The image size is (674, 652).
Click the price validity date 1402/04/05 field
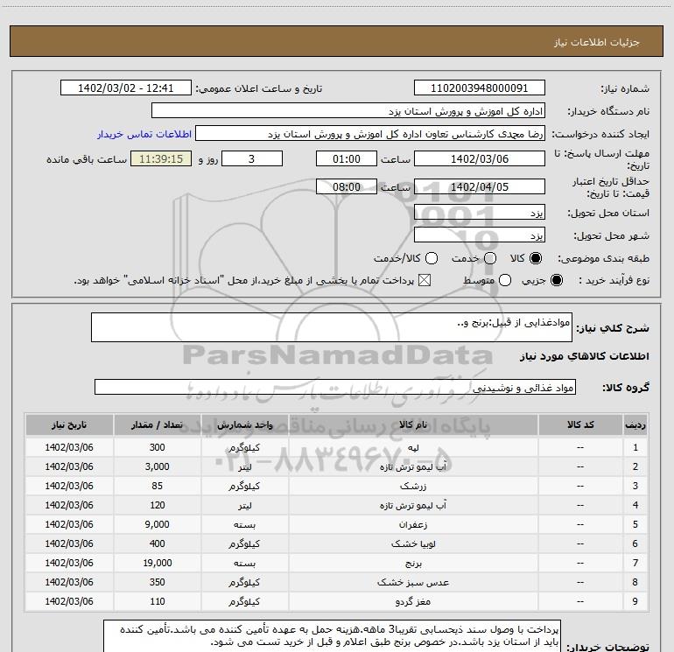pos(480,186)
